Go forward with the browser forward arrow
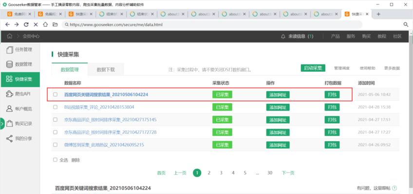The height and width of the screenshot is (194, 413). [x=17, y=24]
